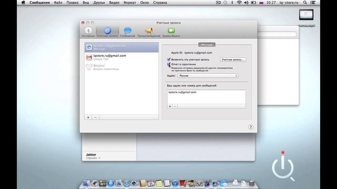Viewport: 337px width, 189px height.
Task: Open the Адрес dropdown showing Россия
Action: (208, 76)
